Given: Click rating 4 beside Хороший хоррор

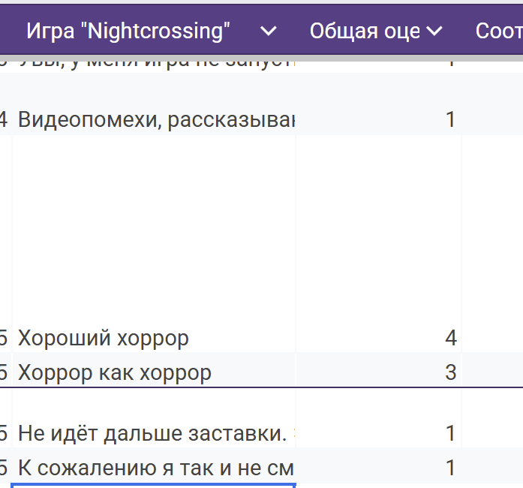Looking at the screenshot, I should point(450,338).
